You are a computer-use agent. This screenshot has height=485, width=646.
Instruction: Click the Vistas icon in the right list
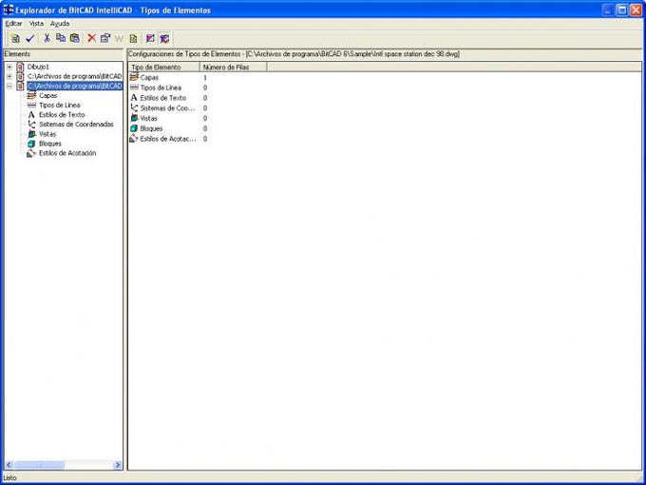(x=134, y=118)
